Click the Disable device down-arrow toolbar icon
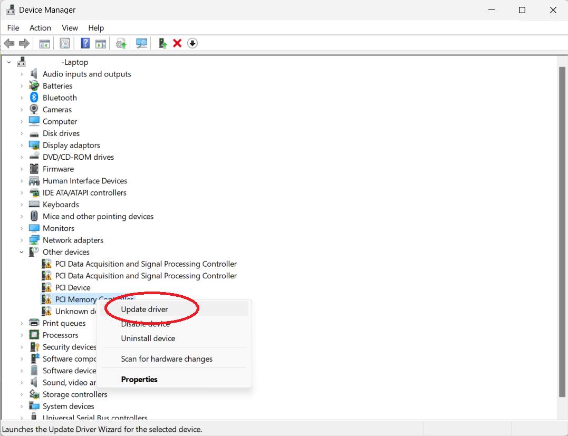 tap(192, 43)
